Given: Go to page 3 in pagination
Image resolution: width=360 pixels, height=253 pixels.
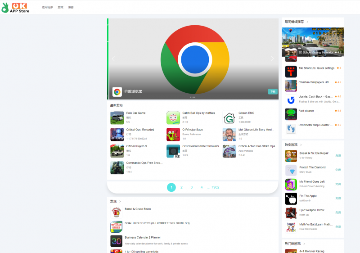Looking at the screenshot, I should tap(192, 187).
